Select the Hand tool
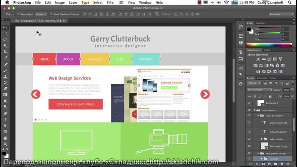Screen dimensions: 297x167 pos(5,138)
